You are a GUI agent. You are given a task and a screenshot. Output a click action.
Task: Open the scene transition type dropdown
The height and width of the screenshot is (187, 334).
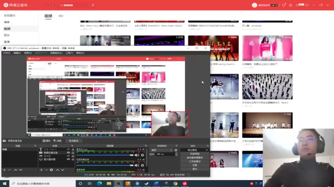162,150
